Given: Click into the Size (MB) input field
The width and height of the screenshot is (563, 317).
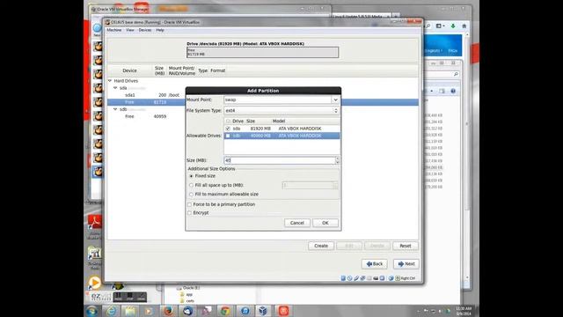Looking at the screenshot, I should click(x=279, y=160).
